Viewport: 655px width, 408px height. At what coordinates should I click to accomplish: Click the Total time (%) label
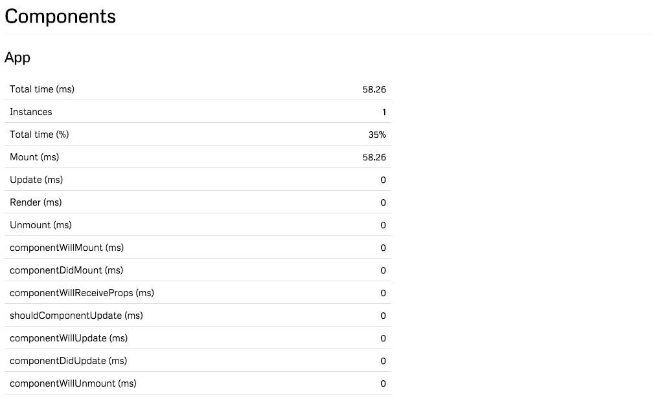[40, 134]
